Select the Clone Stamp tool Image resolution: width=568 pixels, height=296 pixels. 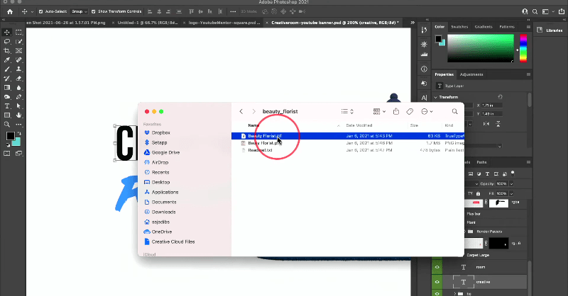pos(19,69)
